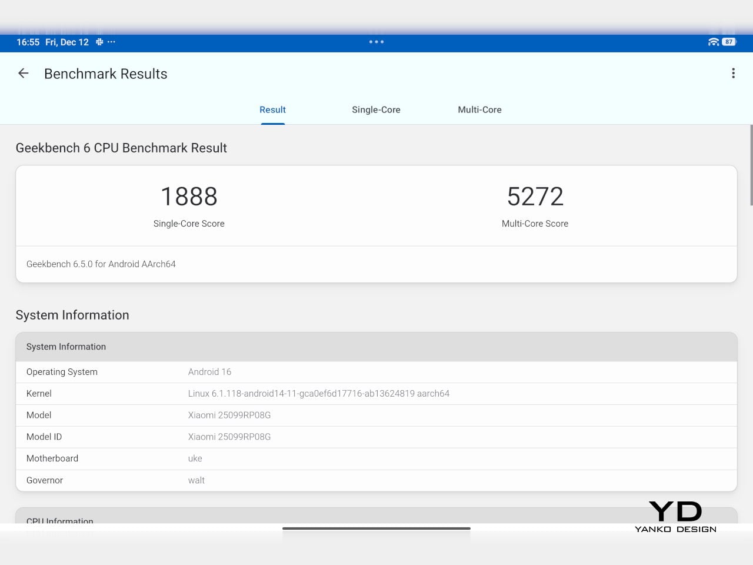Switch to the Single-Core tab
Screen dimensions: 753x565
(x=376, y=109)
